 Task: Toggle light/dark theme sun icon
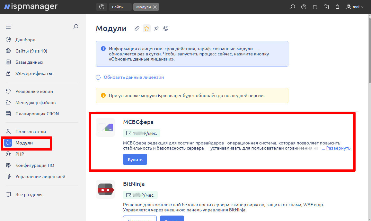click(315, 7)
